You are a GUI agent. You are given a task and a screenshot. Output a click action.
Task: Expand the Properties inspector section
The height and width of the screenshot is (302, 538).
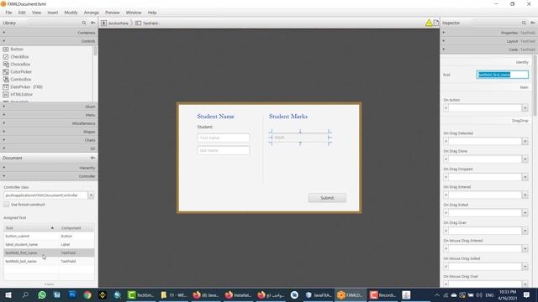click(x=488, y=33)
